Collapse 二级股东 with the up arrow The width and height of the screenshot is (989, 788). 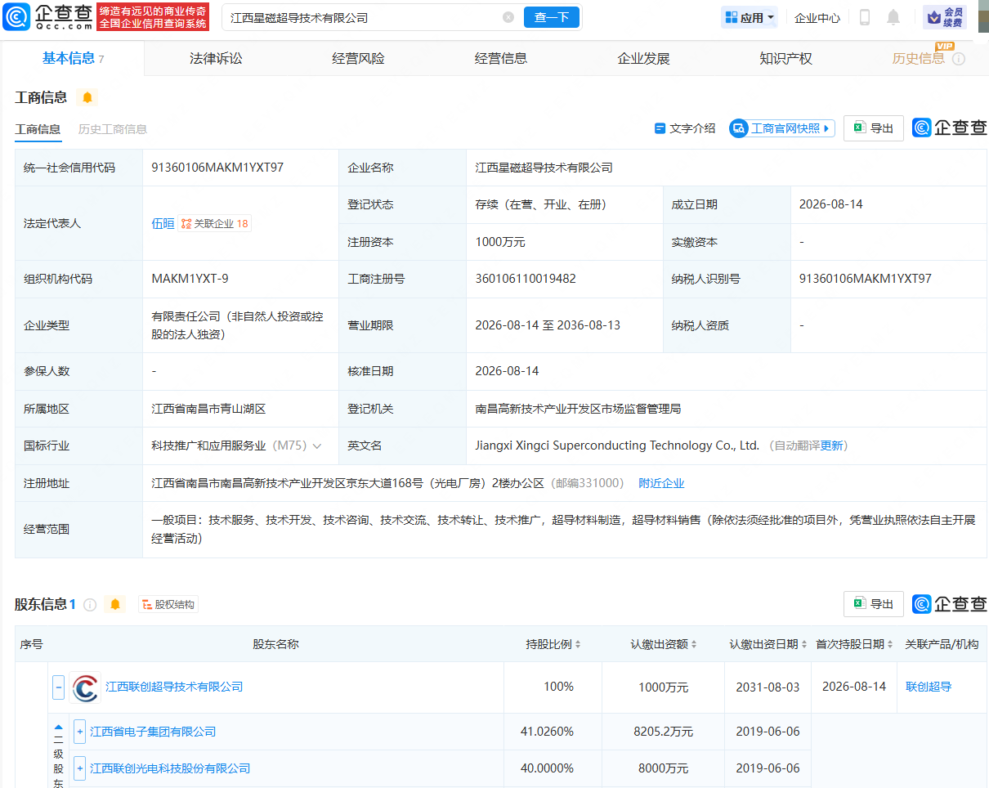[x=58, y=726]
